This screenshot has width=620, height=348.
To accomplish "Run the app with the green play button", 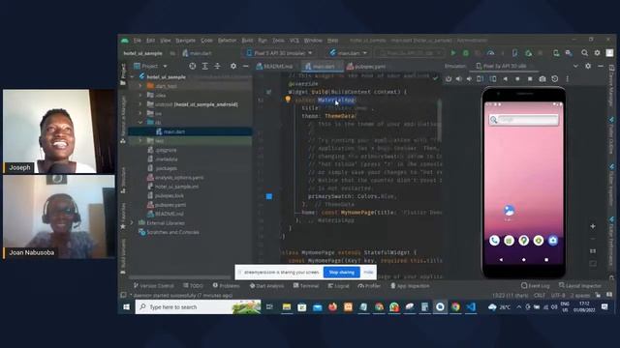I will point(453,53).
